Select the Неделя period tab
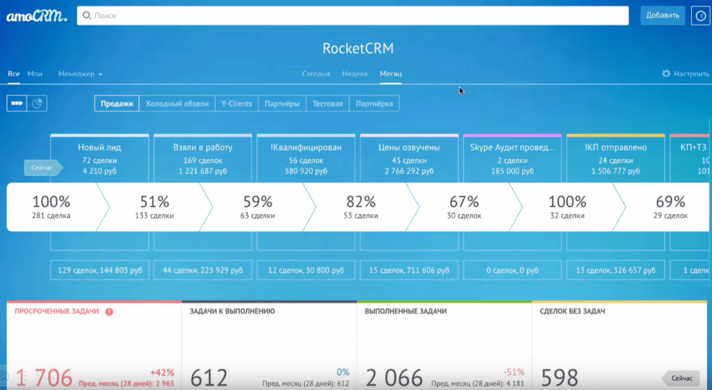Image resolution: width=712 pixels, height=390 pixels. click(355, 74)
